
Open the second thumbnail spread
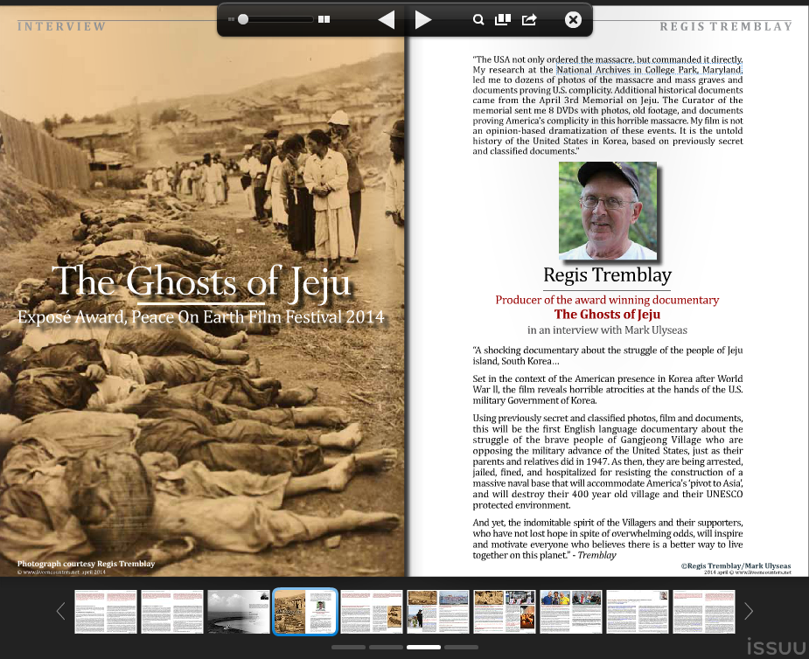point(172,612)
